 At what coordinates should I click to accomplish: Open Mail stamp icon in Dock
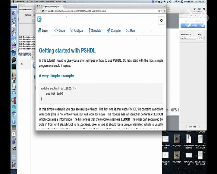14,26
